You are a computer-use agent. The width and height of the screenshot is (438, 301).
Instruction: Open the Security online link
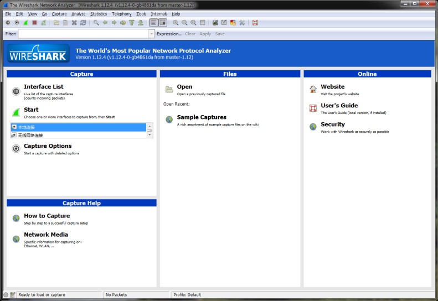pyautogui.click(x=333, y=124)
